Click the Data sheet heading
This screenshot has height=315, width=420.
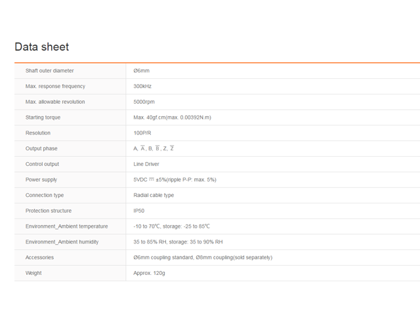click(x=42, y=47)
